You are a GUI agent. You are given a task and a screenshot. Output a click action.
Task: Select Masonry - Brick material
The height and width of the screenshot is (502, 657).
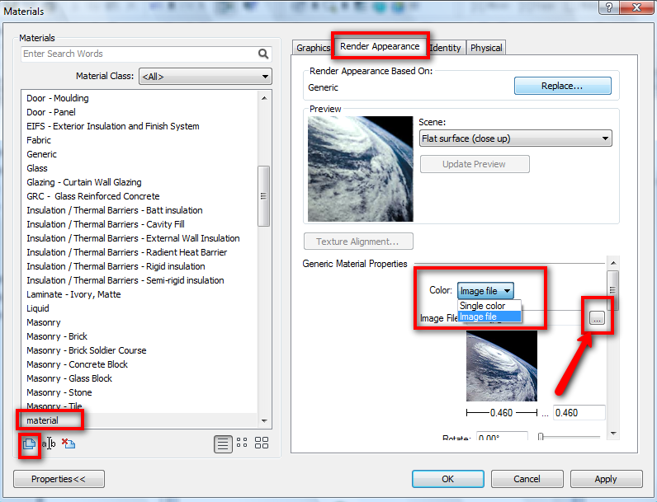(x=57, y=336)
